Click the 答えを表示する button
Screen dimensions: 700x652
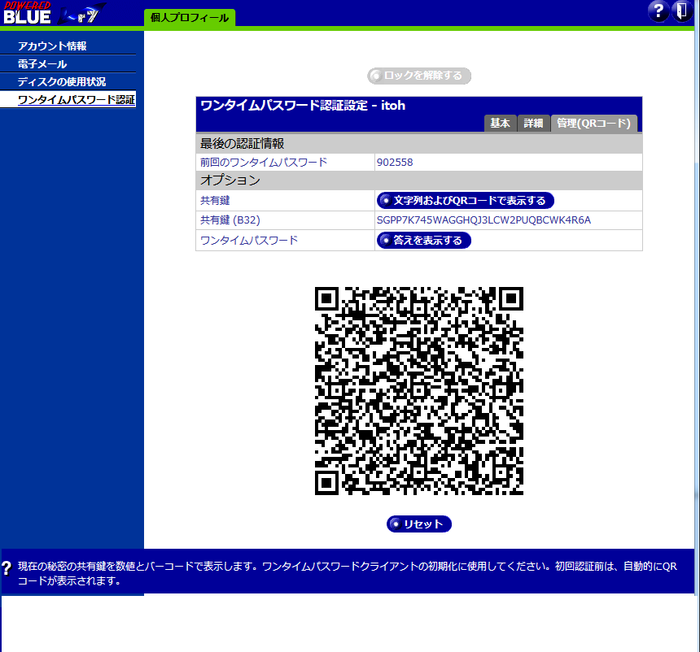point(423,241)
